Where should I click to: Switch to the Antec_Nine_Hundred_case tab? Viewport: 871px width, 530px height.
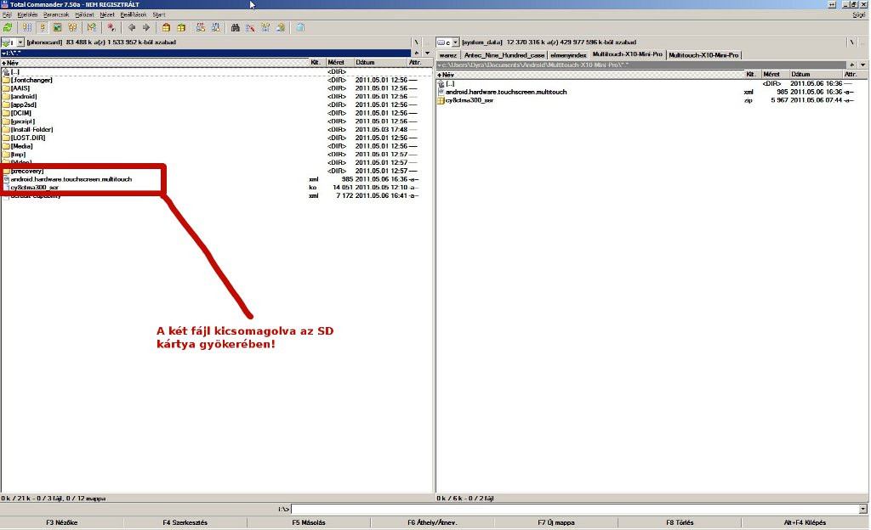504,55
